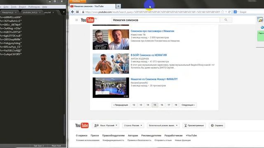264x148 pixels.
Task: Click the Справка help button
Action: (x=217, y=125)
